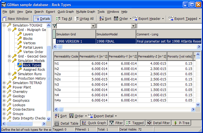
Task: Open the Export Header dropdown arrow
Action: point(163,19)
